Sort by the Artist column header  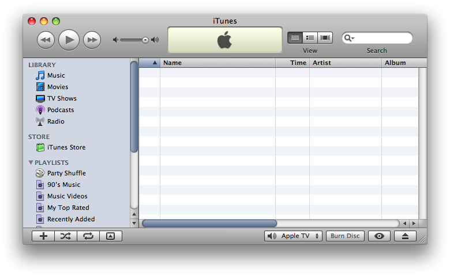(346, 63)
